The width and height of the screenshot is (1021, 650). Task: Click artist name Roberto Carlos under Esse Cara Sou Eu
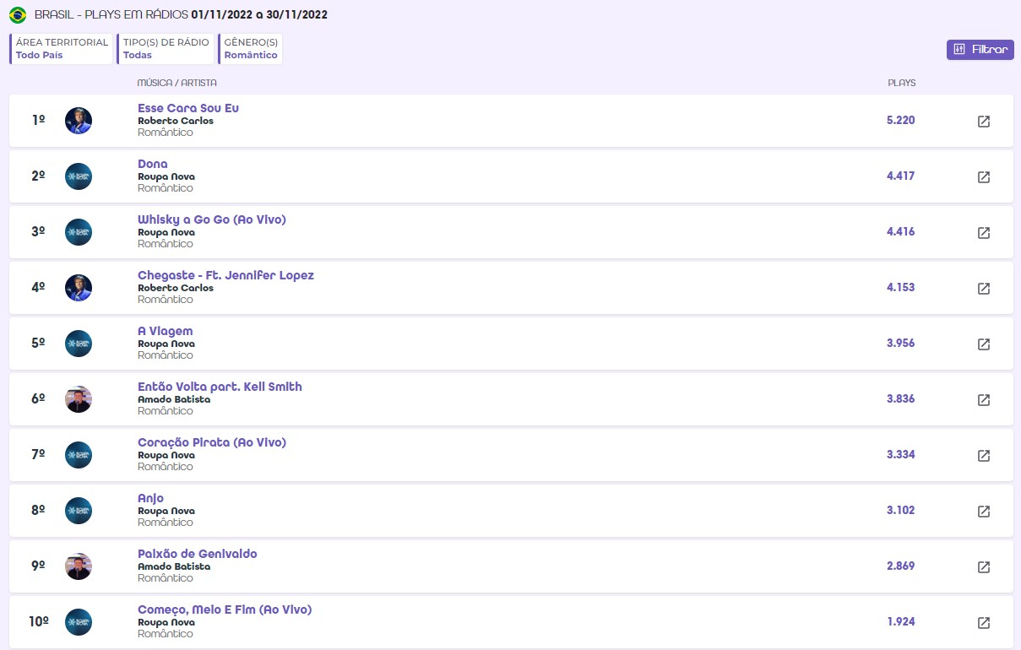176,121
